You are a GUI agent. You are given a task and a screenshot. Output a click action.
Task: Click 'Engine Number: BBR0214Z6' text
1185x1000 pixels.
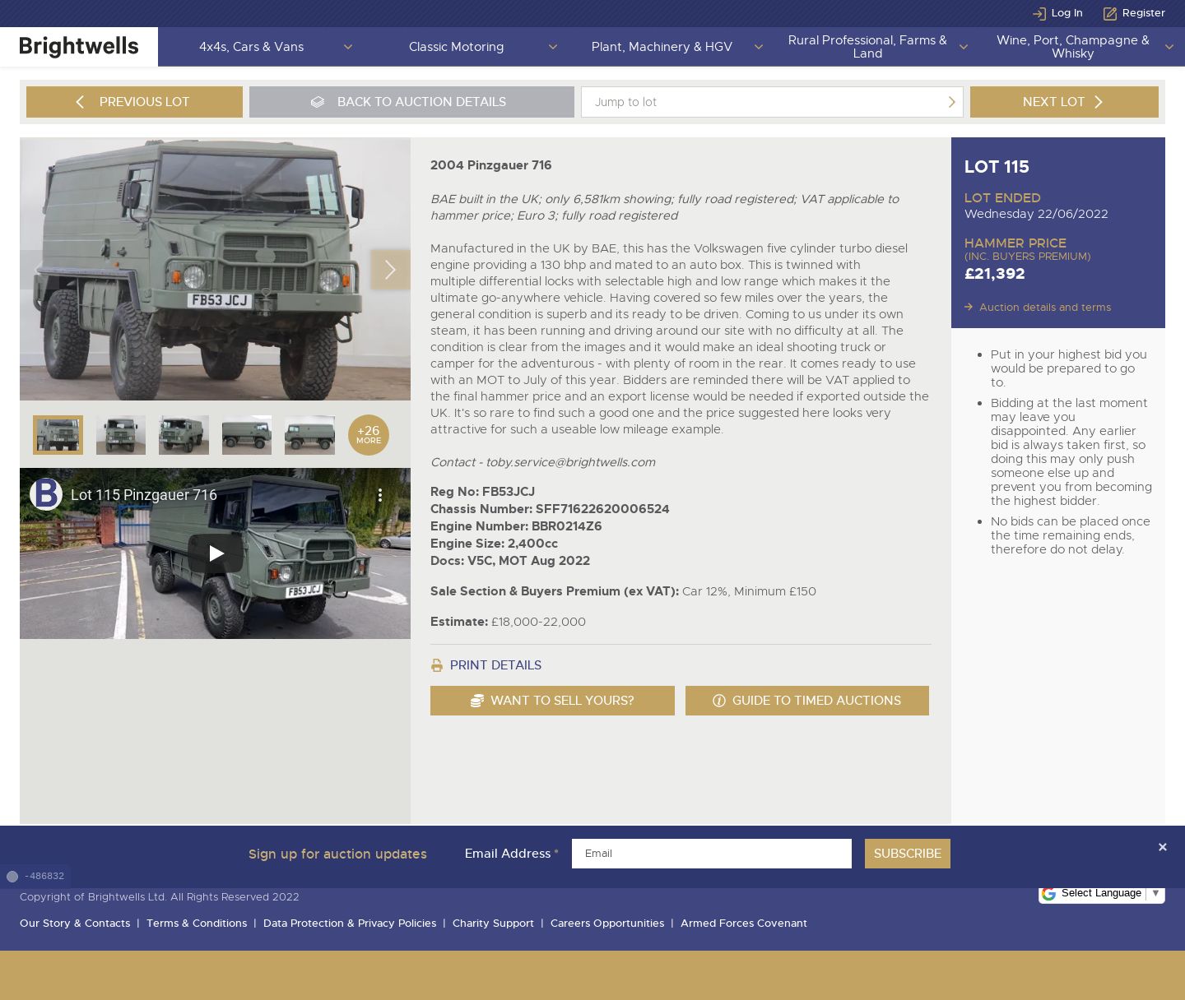[516, 526]
